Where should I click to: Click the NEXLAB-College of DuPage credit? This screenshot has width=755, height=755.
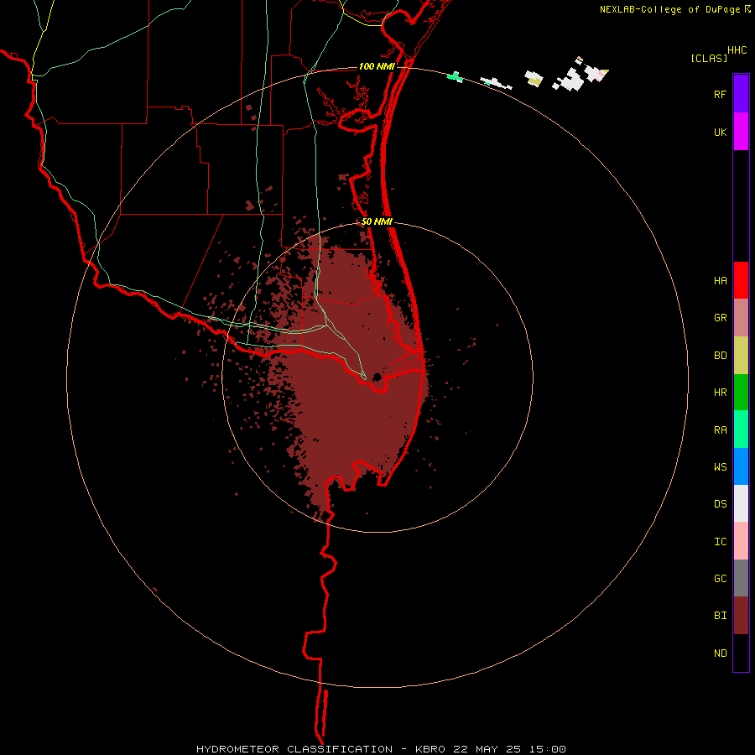coord(669,9)
